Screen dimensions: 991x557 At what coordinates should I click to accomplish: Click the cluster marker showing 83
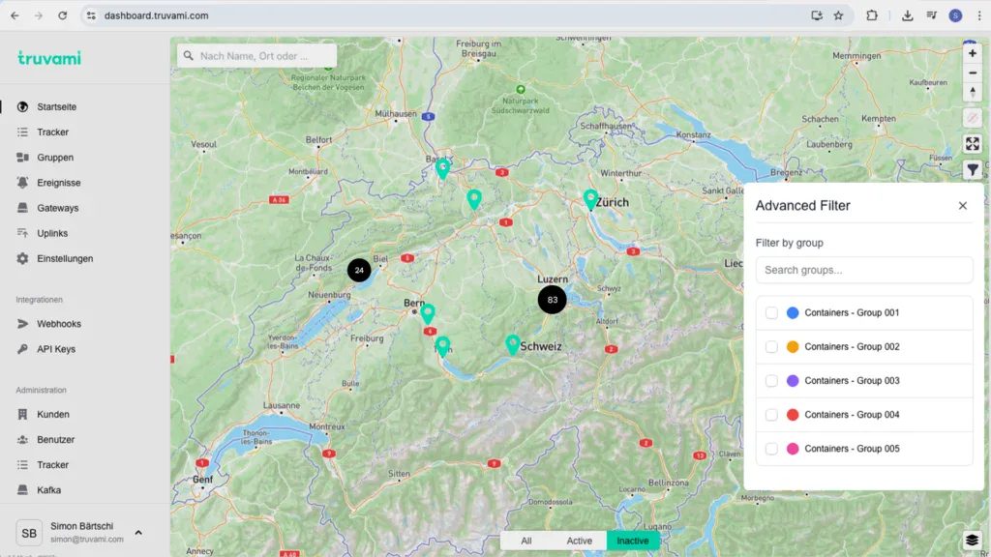coord(552,300)
